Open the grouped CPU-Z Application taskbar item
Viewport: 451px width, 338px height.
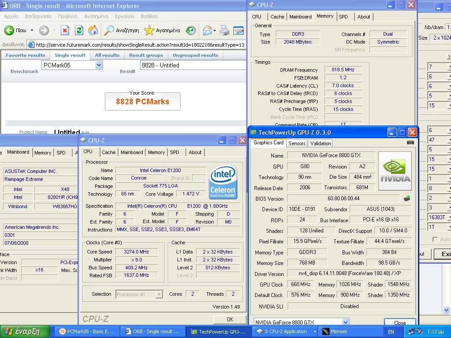pos(286,331)
